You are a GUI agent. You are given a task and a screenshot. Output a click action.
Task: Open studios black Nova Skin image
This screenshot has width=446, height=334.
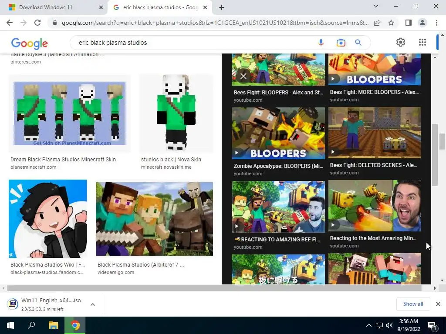pyautogui.click(x=176, y=114)
